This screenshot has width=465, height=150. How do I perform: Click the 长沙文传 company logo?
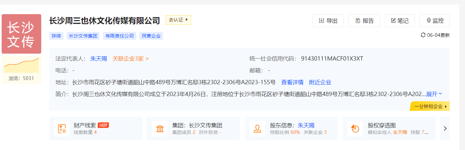tap(21, 34)
